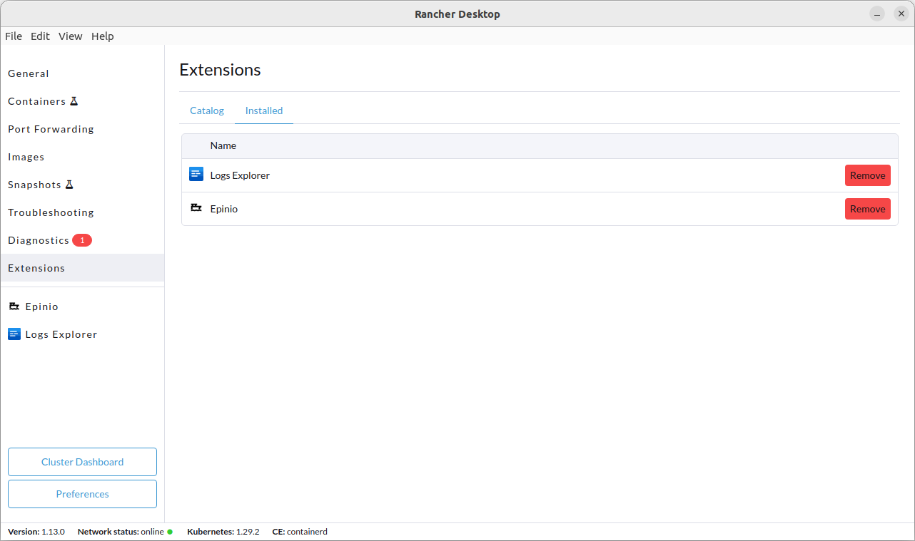915x541 pixels.
Task: Click the Name column header
Action: point(223,145)
